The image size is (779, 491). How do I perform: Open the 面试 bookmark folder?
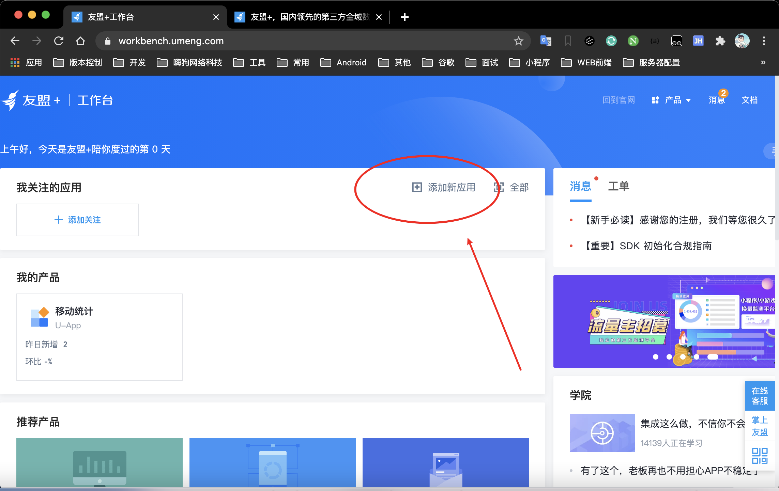click(482, 63)
